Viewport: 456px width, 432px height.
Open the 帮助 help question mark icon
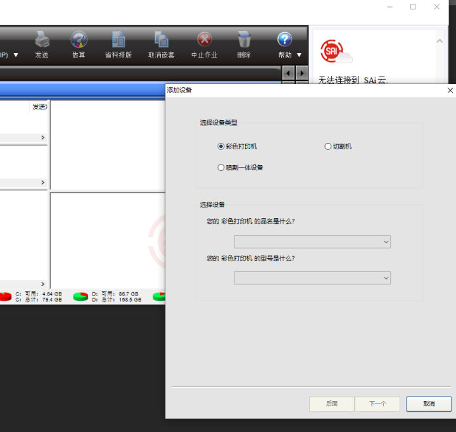pyautogui.click(x=284, y=40)
